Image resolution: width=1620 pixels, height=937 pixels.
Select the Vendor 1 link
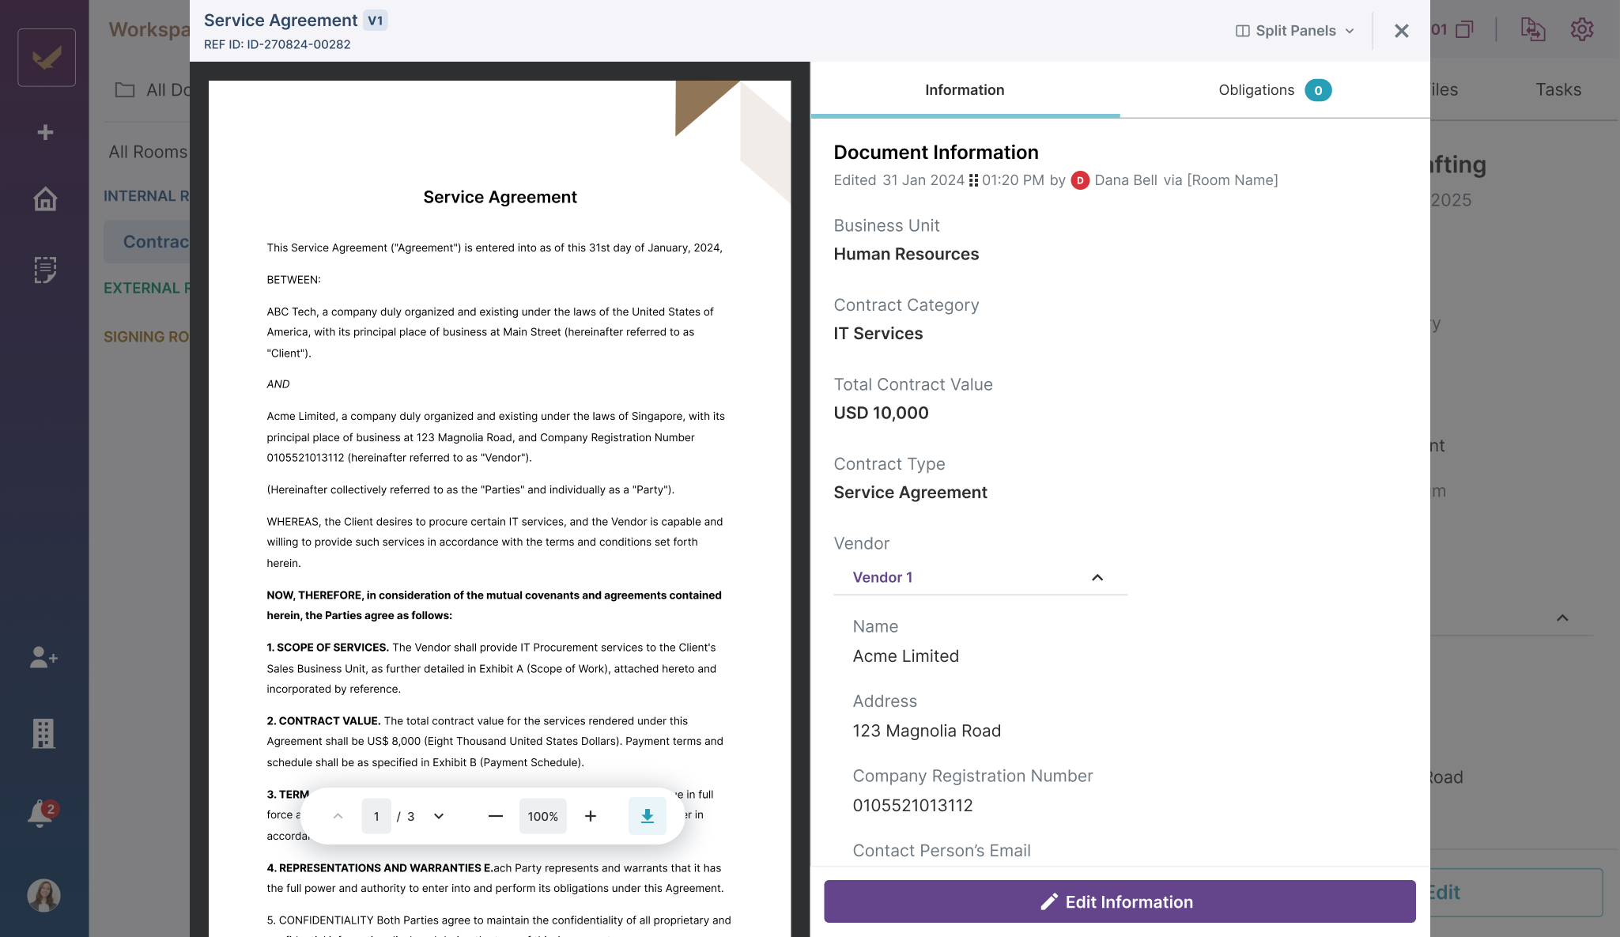tap(881, 577)
